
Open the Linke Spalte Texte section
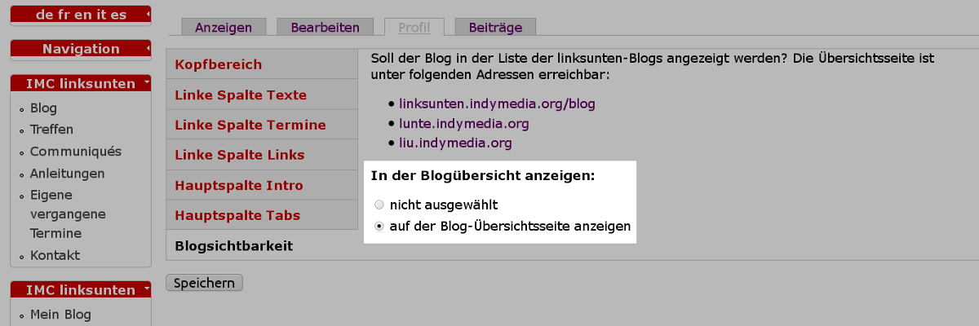click(241, 95)
